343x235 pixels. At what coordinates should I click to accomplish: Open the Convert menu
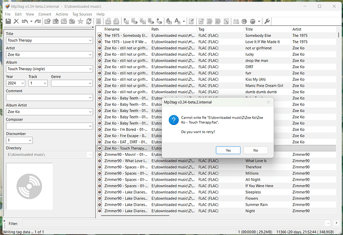pyautogui.click(x=45, y=14)
